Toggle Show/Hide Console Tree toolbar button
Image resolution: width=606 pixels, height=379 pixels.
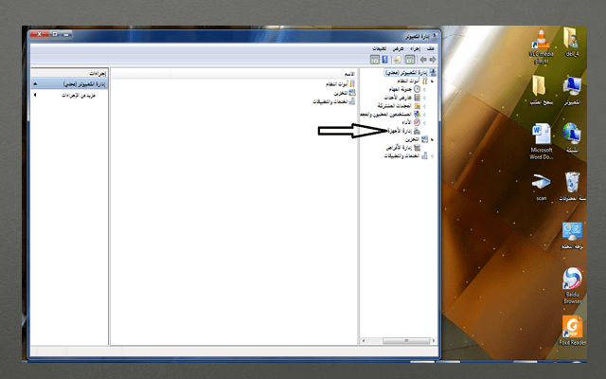(410, 60)
